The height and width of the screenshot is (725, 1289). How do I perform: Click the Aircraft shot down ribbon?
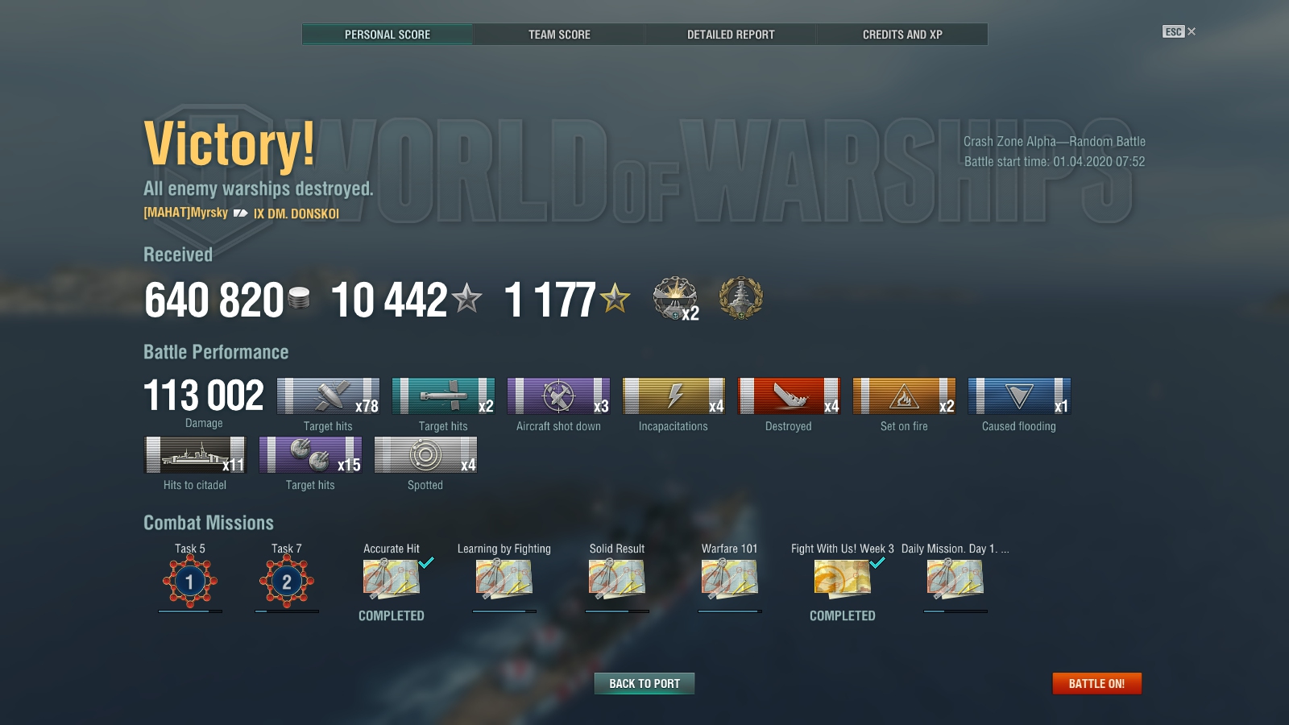tap(558, 396)
